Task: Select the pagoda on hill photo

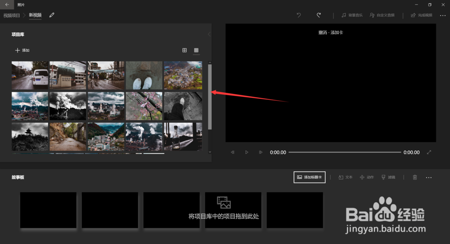Action: tap(30, 137)
